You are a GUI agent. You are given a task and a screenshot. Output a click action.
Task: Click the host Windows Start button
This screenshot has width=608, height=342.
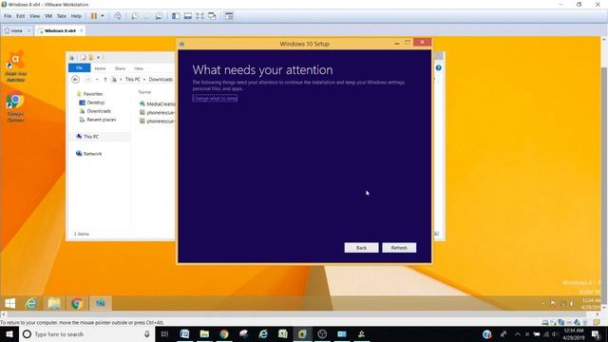point(9,334)
